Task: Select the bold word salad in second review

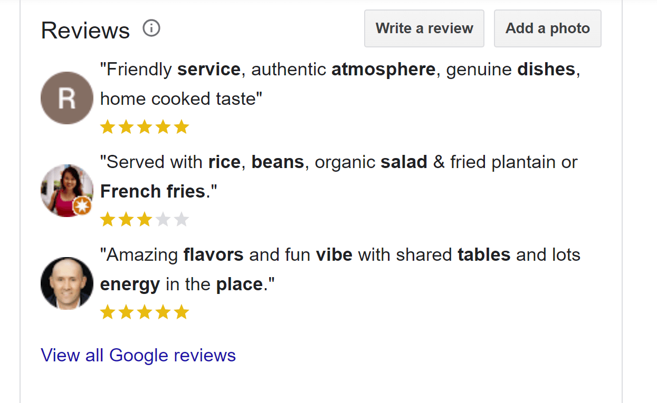Action: [404, 162]
